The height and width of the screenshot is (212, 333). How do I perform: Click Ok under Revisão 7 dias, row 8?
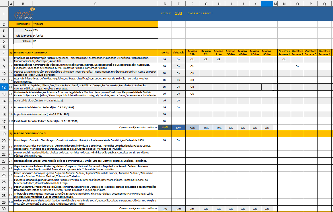[x=219, y=59]
